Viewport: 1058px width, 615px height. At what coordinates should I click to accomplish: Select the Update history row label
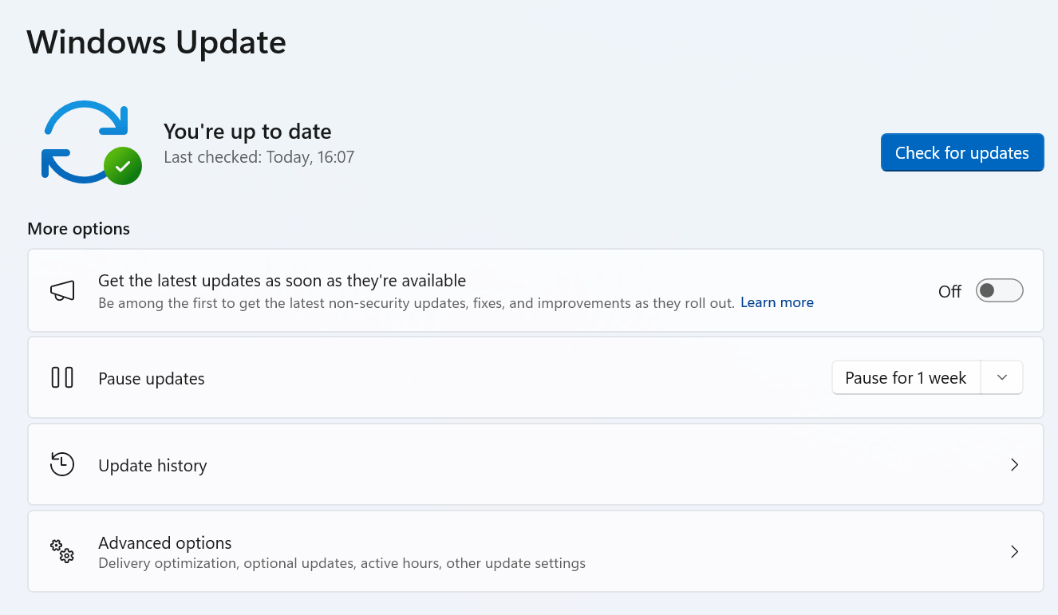coord(152,466)
